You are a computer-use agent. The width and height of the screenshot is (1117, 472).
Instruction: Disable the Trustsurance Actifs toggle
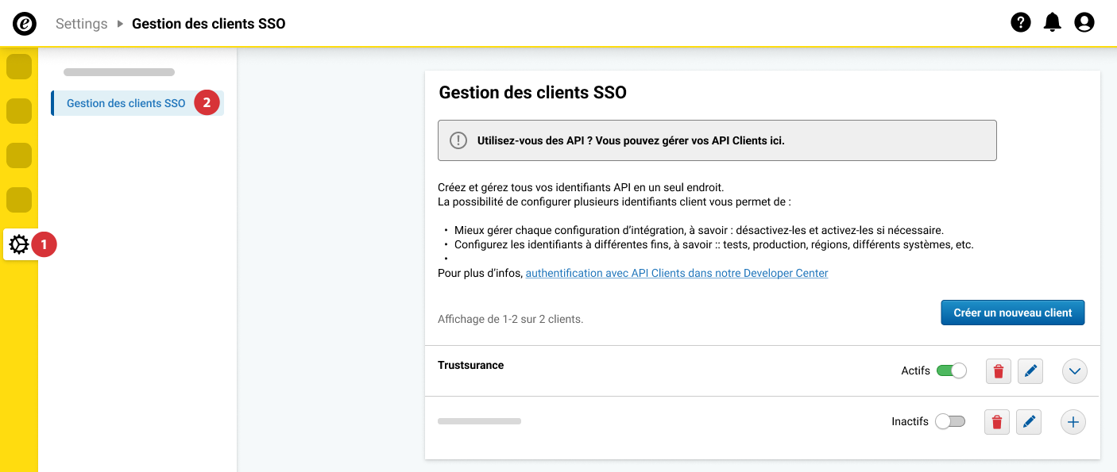click(951, 370)
